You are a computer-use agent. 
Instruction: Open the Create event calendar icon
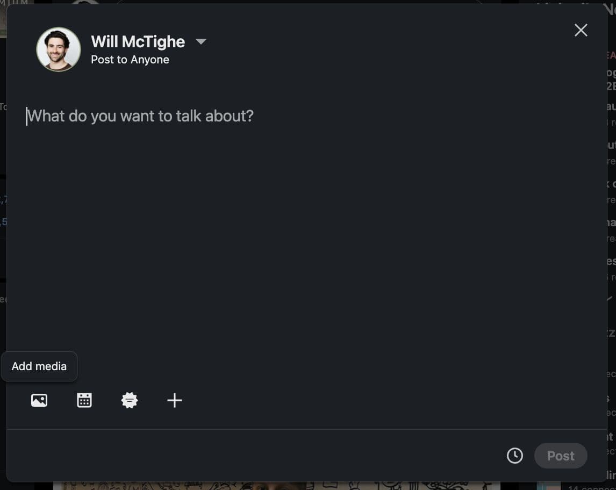pos(84,400)
